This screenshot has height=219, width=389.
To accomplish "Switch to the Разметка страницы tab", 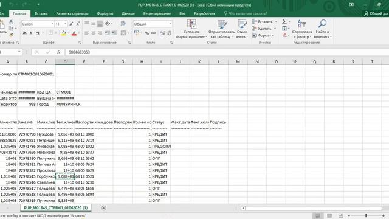I will click(72, 13).
